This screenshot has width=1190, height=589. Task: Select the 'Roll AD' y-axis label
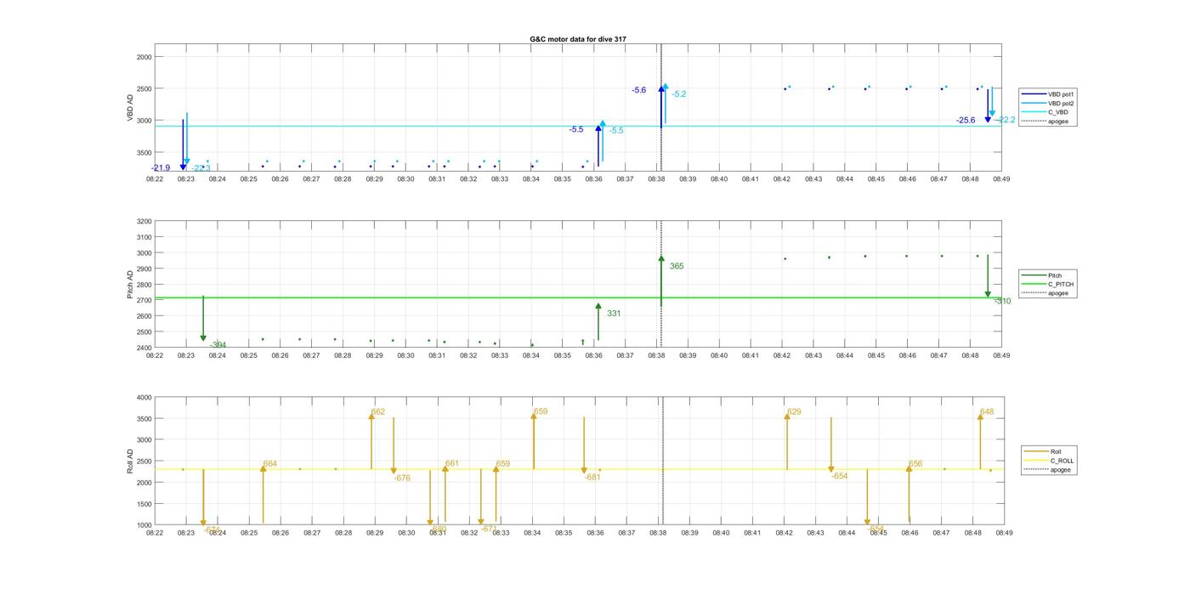click(131, 462)
